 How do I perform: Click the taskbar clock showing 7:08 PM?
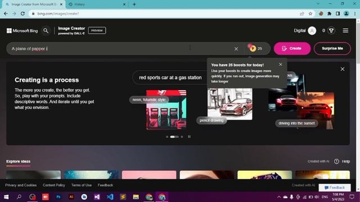coord(338,197)
